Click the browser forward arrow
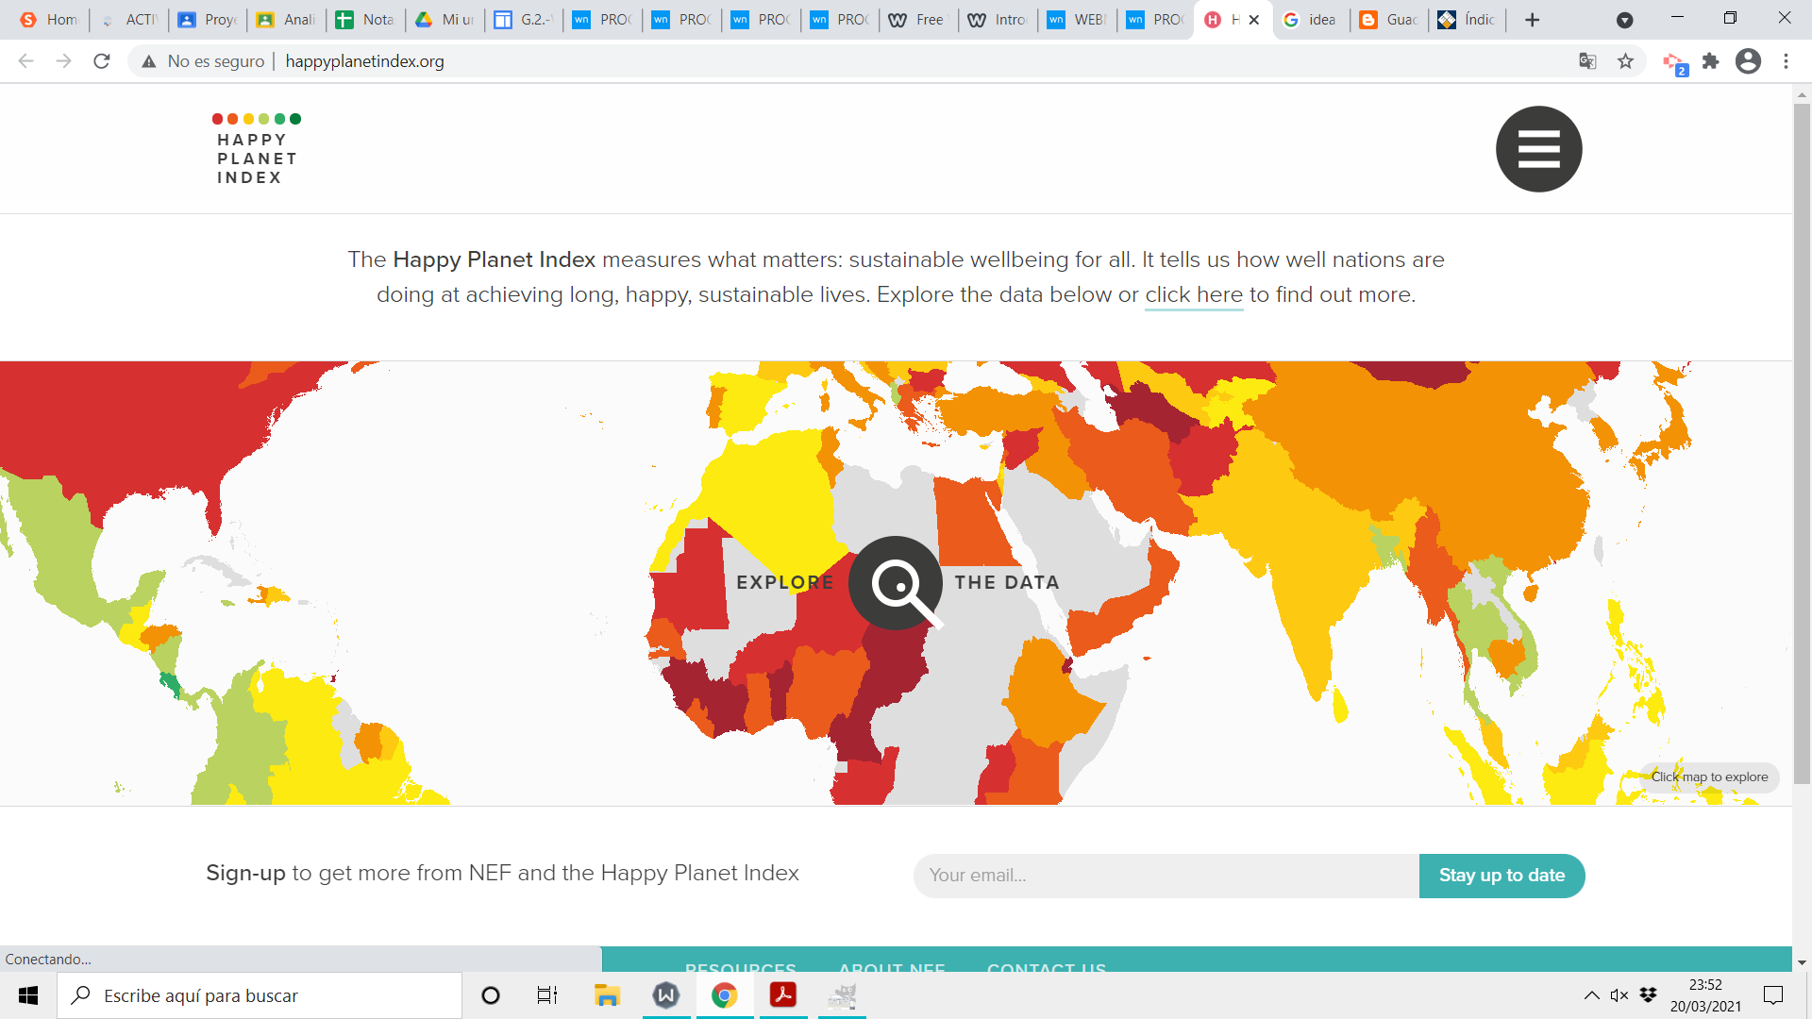This screenshot has width=1812, height=1019. click(x=63, y=61)
